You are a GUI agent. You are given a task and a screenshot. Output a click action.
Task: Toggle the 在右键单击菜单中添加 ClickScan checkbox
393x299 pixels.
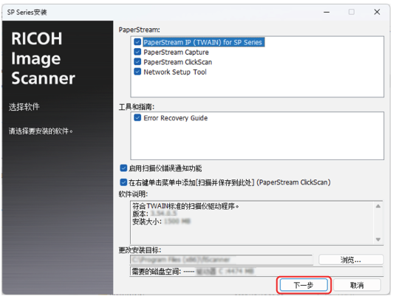[x=123, y=182]
